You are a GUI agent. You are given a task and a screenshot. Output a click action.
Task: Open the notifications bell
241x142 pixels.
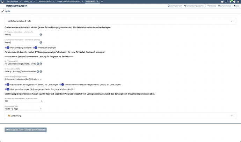230,2
